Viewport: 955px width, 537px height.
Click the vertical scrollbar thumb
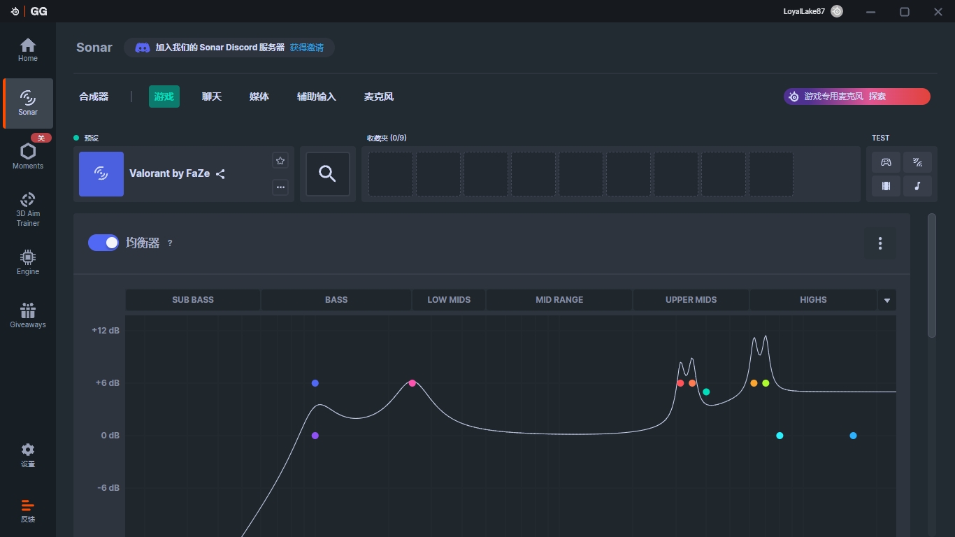tap(931, 276)
